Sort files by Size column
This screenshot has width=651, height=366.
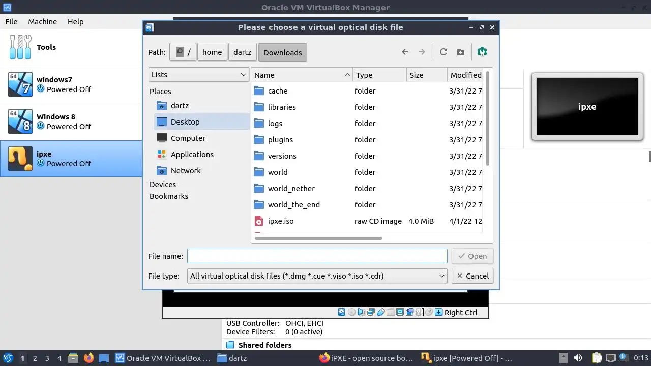click(x=427, y=75)
